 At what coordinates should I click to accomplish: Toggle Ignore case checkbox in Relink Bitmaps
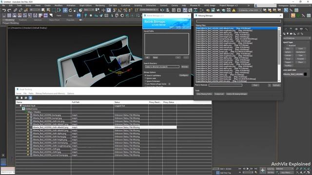click(145, 78)
